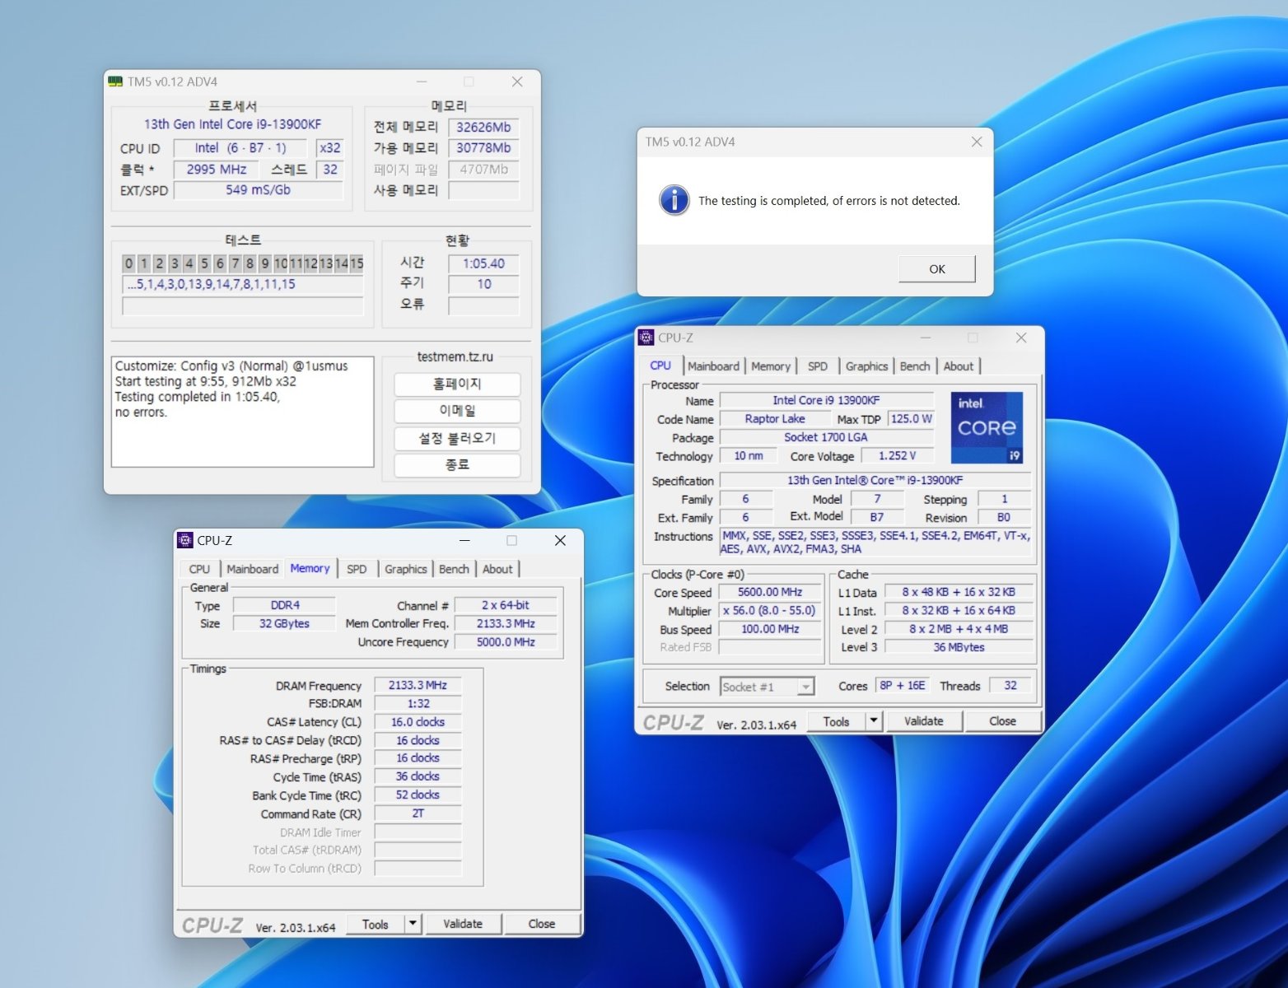This screenshot has height=988, width=1288.
Task: Close the TM5 completion dialog
Action: pyautogui.click(x=977, y=142)
